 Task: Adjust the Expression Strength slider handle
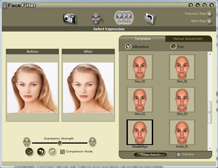point(60,143)
